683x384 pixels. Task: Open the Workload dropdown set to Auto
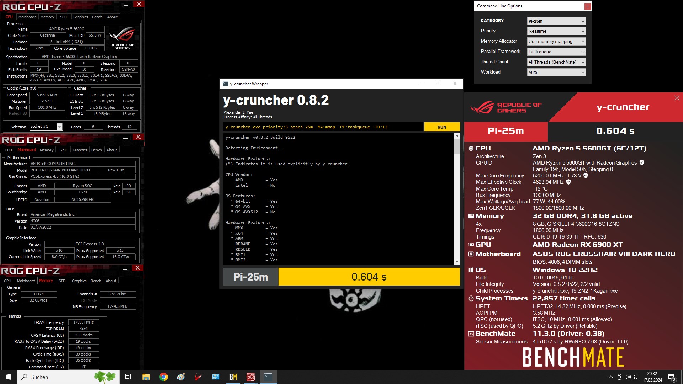[556, 73]
